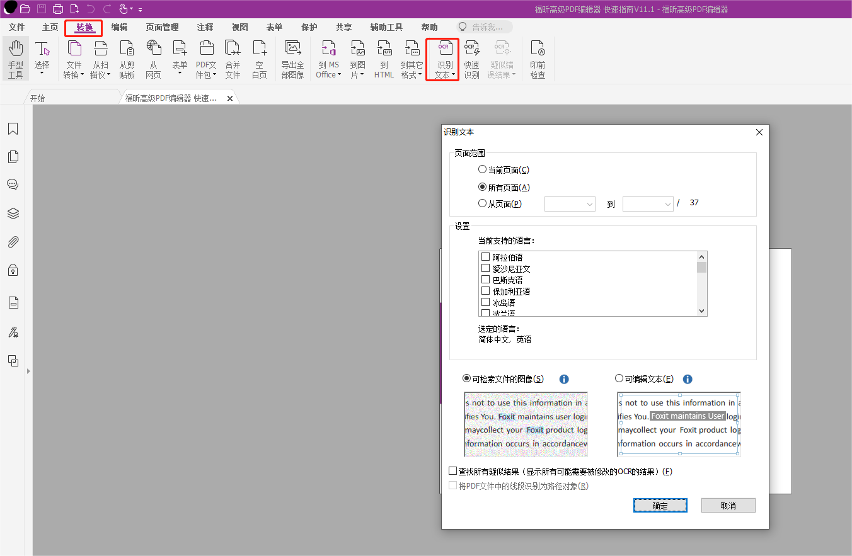
Task: Switch to the Home (主页) tab
Action: (50, 28)
